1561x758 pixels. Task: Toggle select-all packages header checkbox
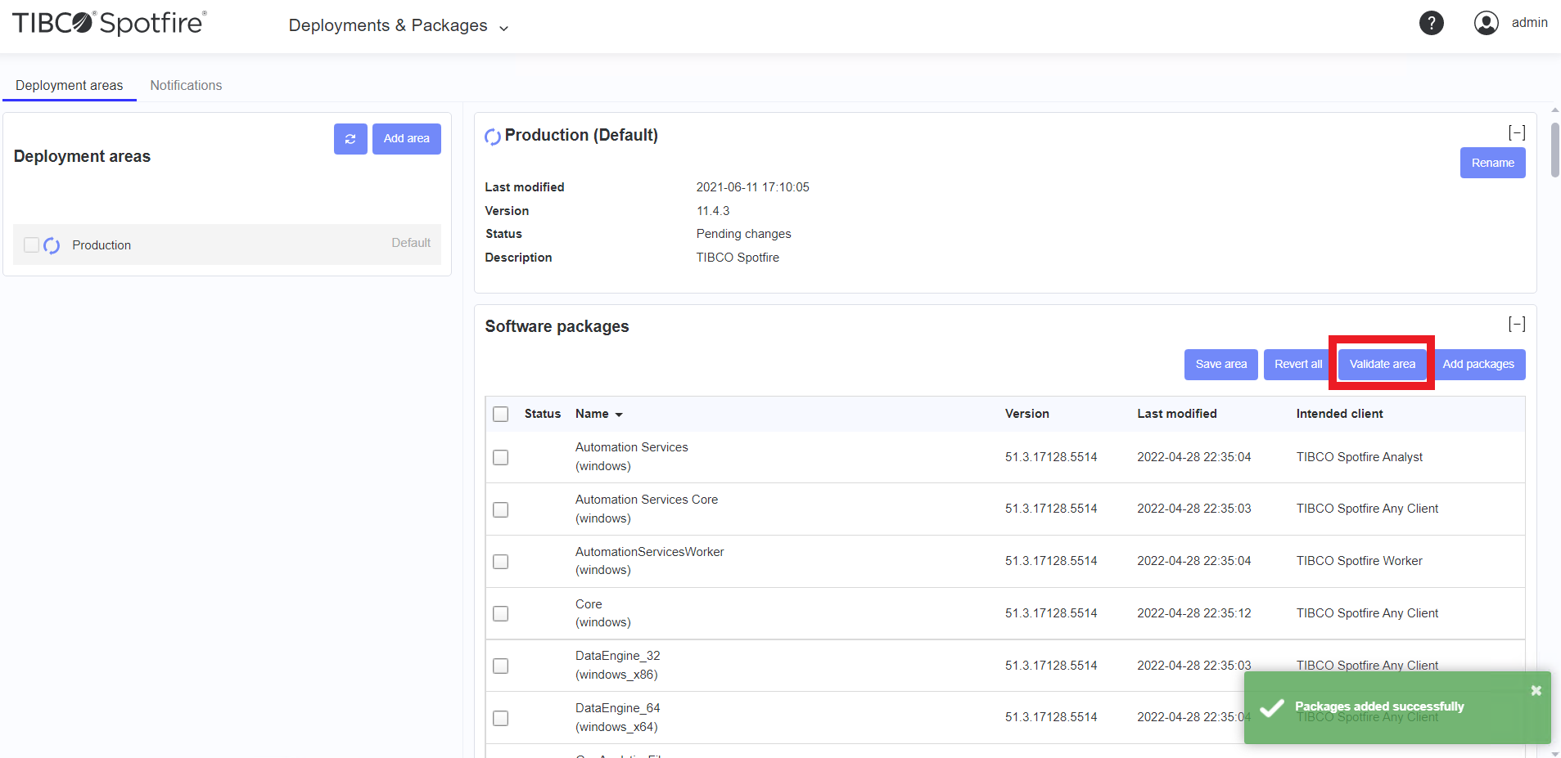(501, 414)
